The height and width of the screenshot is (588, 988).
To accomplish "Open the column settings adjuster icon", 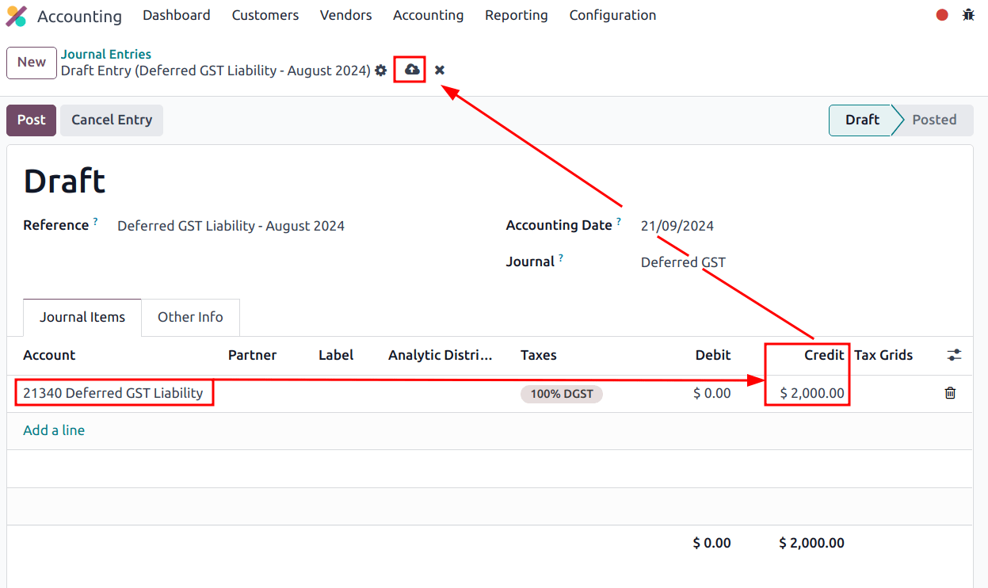I will pyautogui.click(x=954, y=355).
